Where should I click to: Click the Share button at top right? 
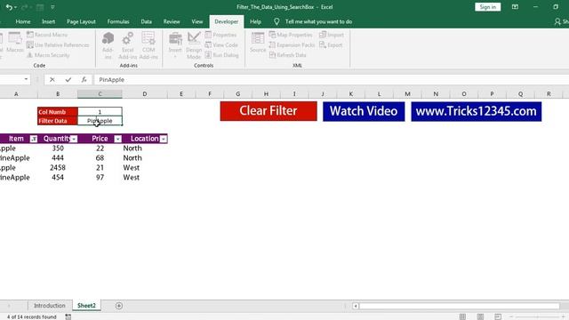561,21
